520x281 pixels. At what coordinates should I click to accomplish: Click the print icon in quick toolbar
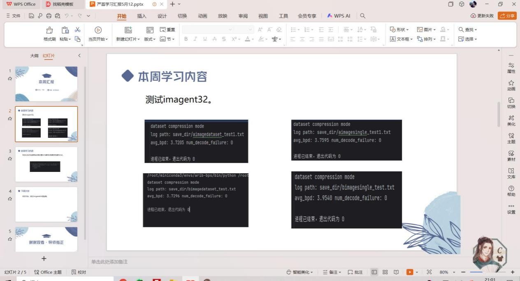pyautogui.click(x=49, y=16)
